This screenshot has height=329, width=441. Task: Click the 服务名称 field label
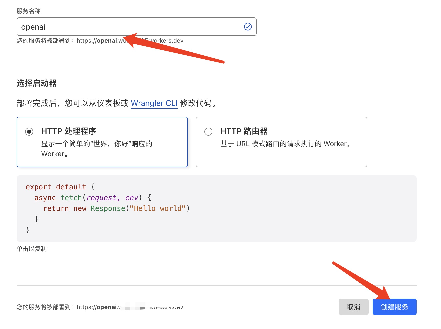(x=29, y=11)
